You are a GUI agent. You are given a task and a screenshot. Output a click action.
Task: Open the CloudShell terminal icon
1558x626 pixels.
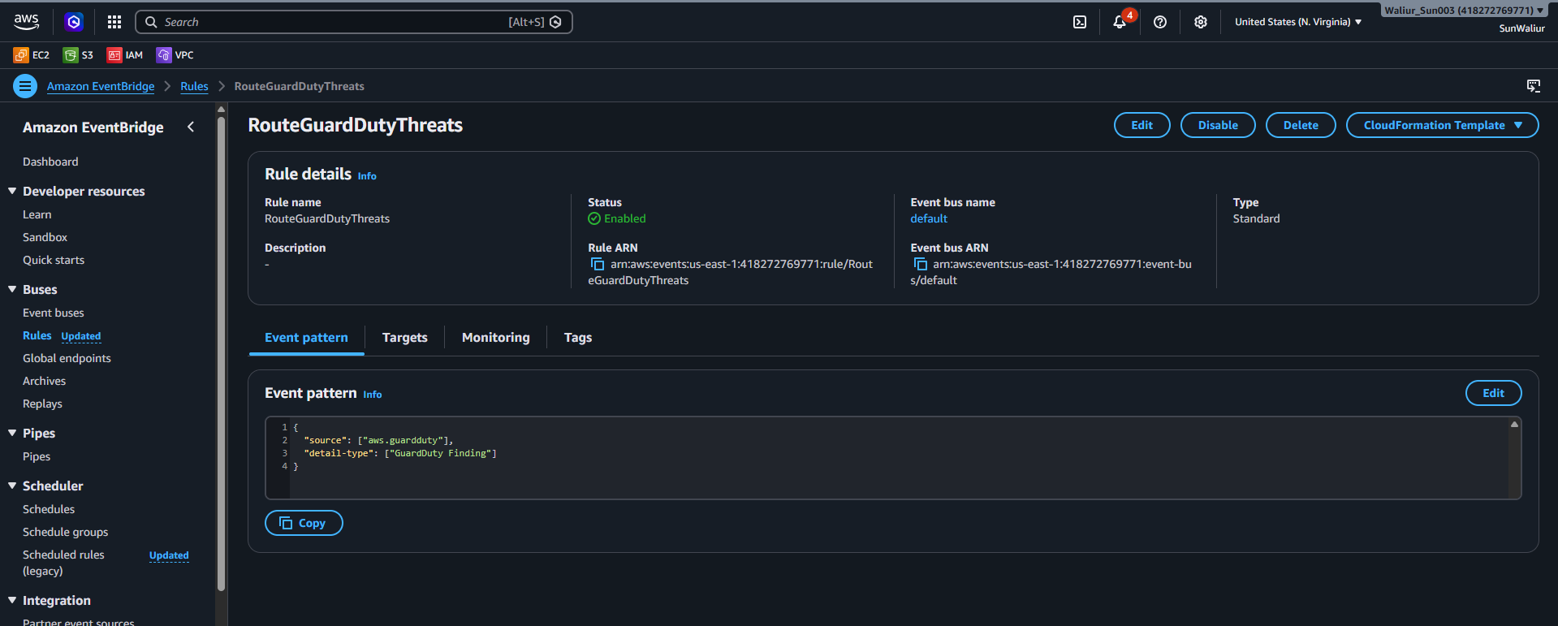point(1080,22)
